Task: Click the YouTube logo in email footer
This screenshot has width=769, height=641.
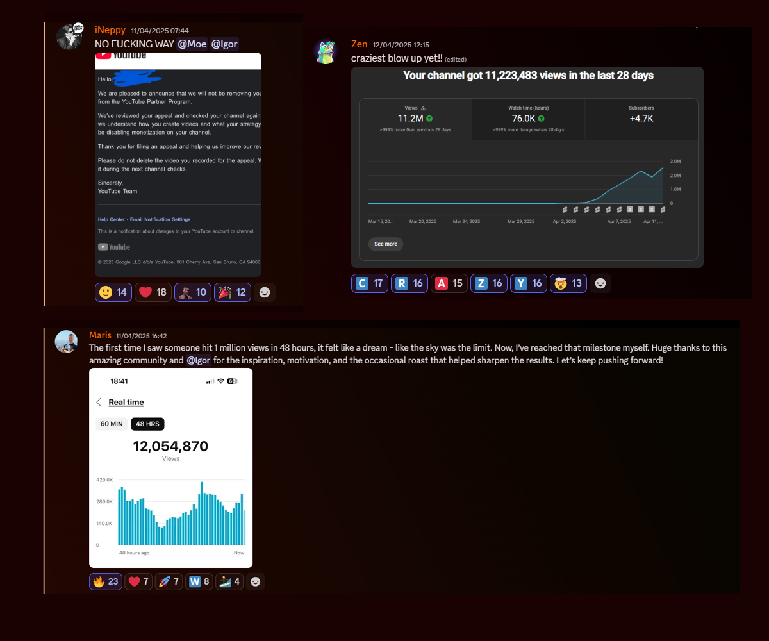Action: coord(114,247)
